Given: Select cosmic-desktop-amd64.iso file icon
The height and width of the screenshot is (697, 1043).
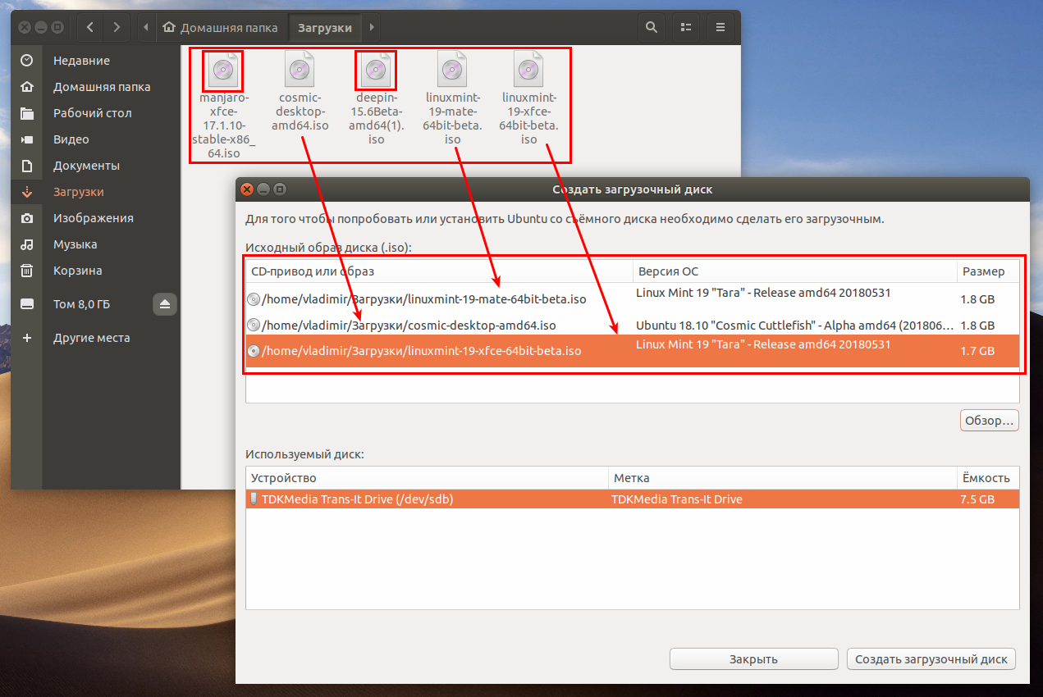Looking at the screenshot, I should [299, 70].
